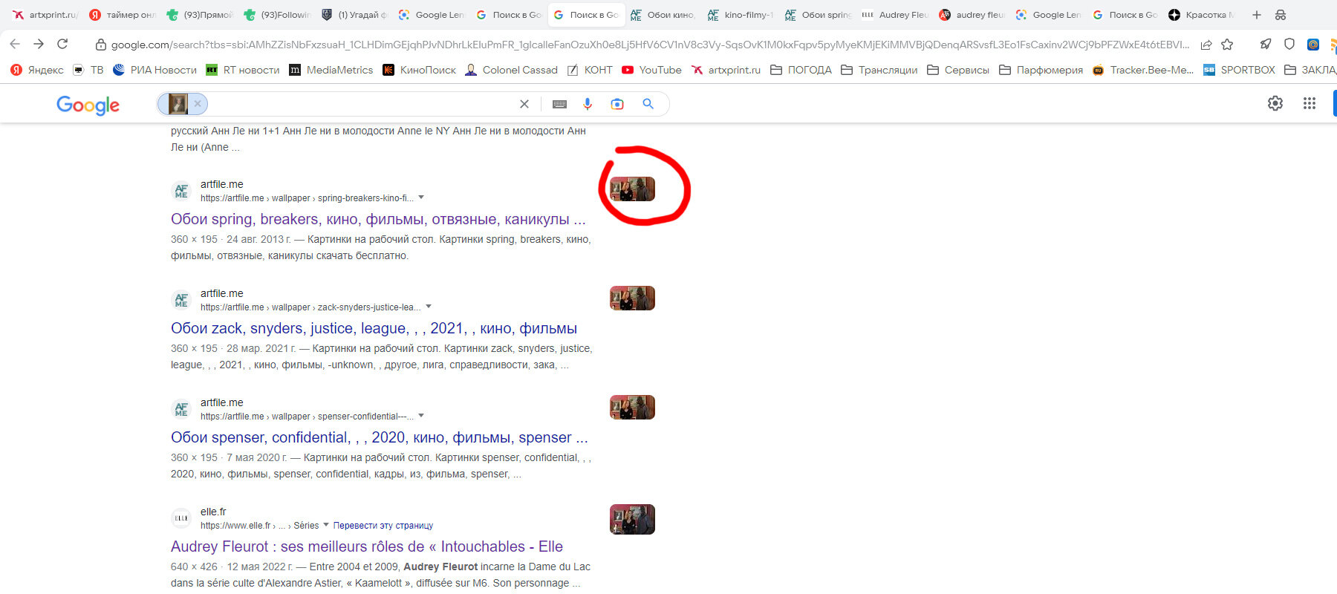Open Google settings gear
This screenshot has height=594, width=1337.
tap(1275, 103)
